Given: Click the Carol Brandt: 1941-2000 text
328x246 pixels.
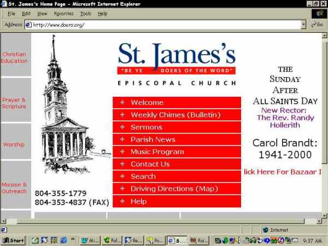Looking at the screenshot, I should coord(285,149).
